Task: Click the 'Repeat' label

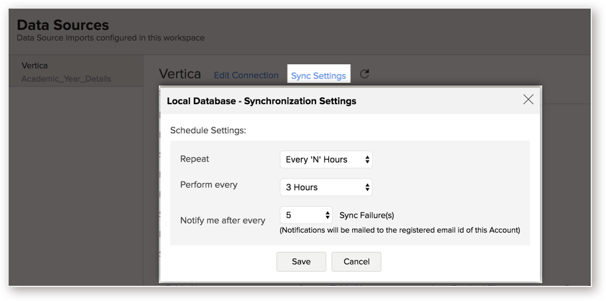Action: click(x=195, y=158)
